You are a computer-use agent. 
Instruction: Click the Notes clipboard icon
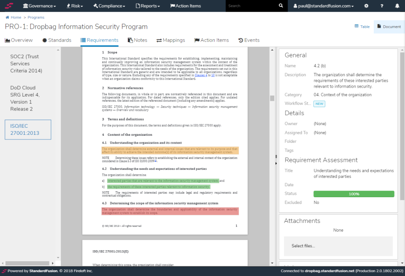point(130,40)
